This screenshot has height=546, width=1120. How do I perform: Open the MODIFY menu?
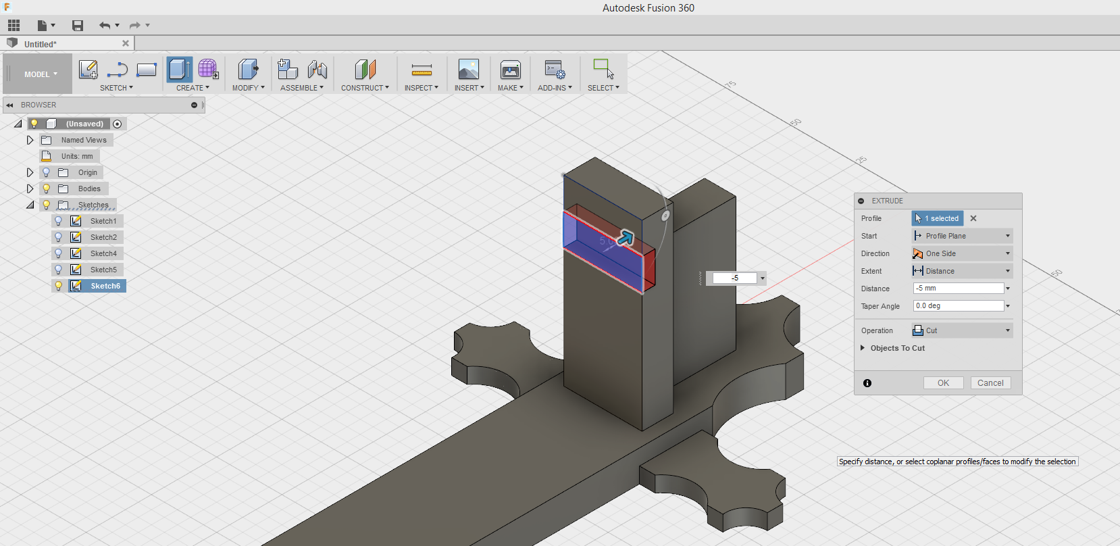point(248,88)
